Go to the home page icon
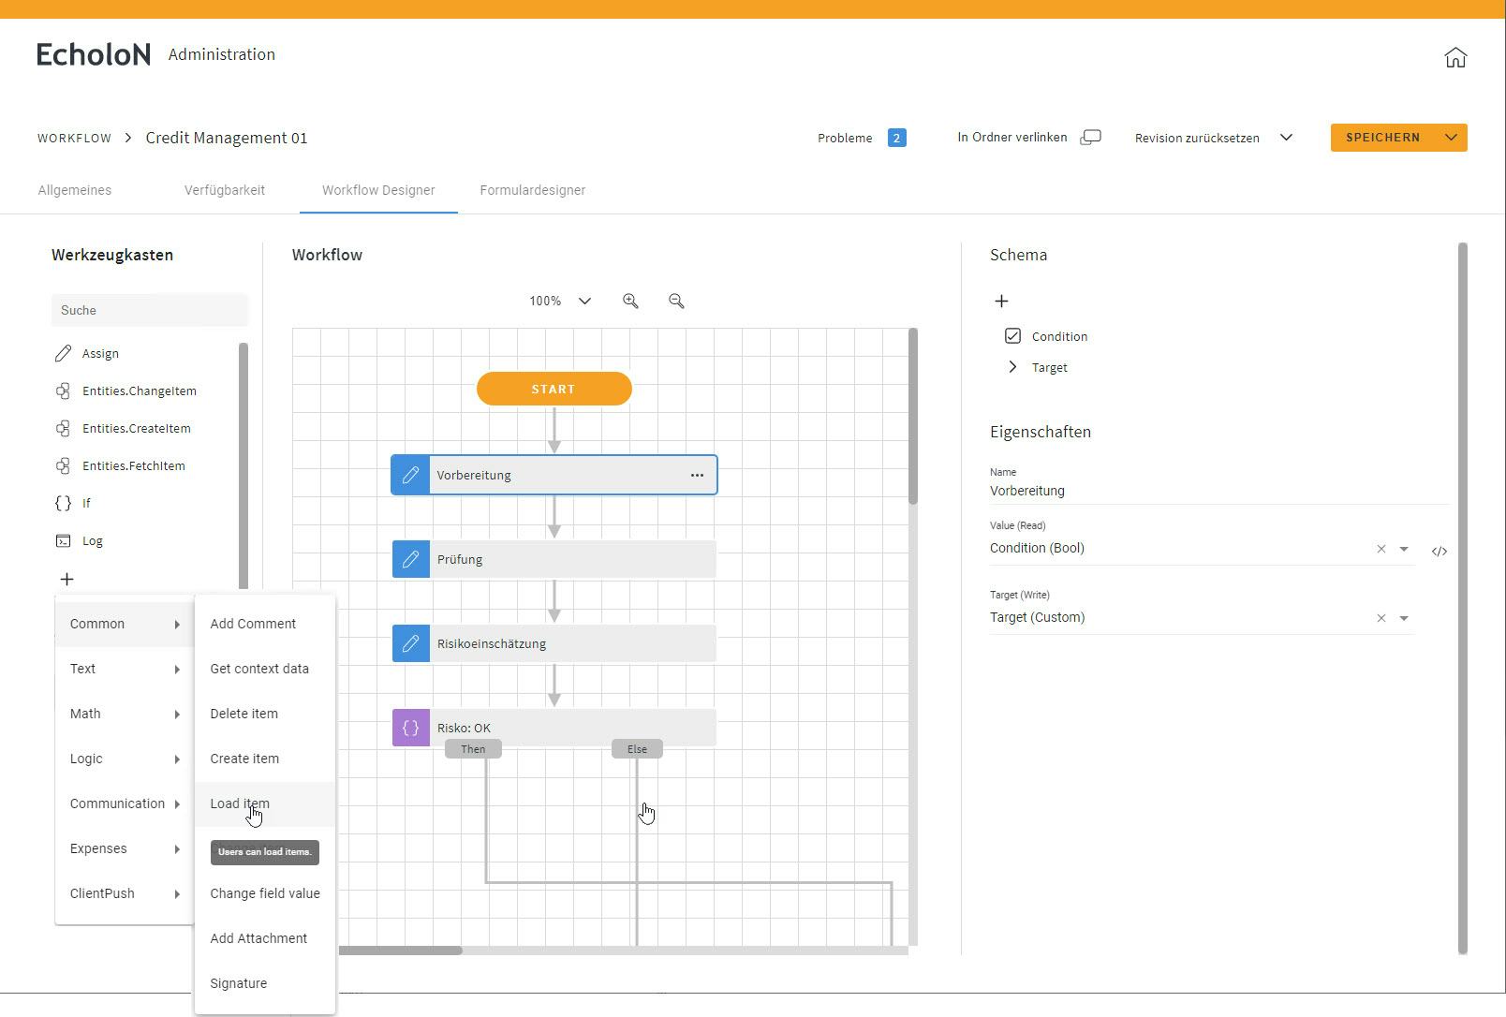The width and height of the screenshot is (1506, 1017). point(1455,57)
